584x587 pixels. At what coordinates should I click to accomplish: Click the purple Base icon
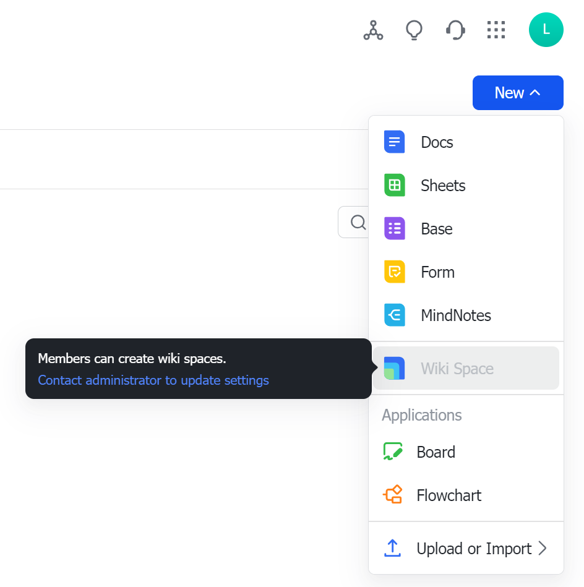click(394, 228)
